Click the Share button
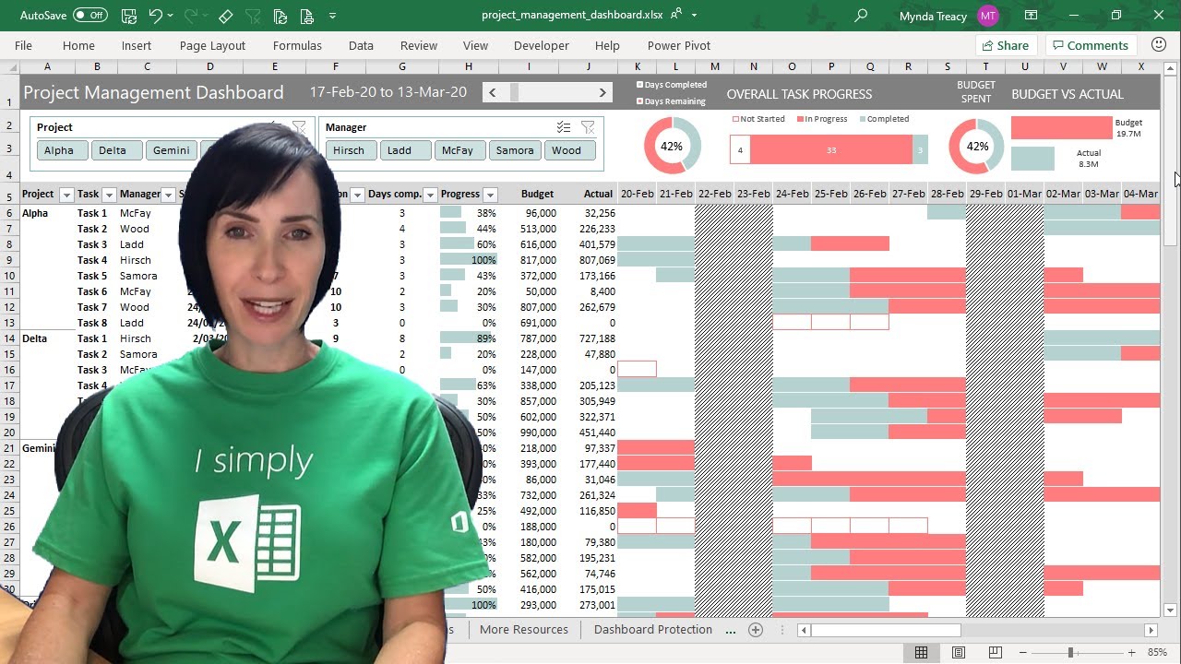 click(1005, 45)
